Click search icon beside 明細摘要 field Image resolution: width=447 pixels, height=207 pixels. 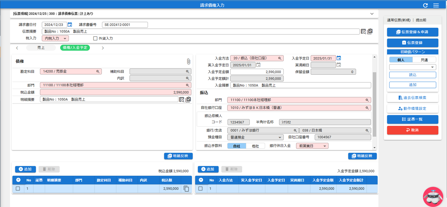(182, 100)
